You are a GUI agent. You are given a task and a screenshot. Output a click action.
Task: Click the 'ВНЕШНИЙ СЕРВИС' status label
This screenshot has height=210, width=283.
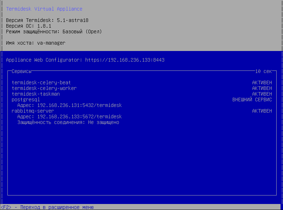252,100
